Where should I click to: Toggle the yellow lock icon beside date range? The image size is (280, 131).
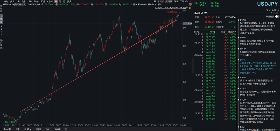190,8
